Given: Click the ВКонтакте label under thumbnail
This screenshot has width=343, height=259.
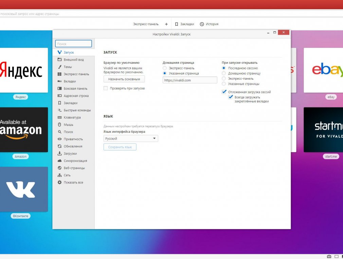Looking at the screenshot, I should [21, 216].
